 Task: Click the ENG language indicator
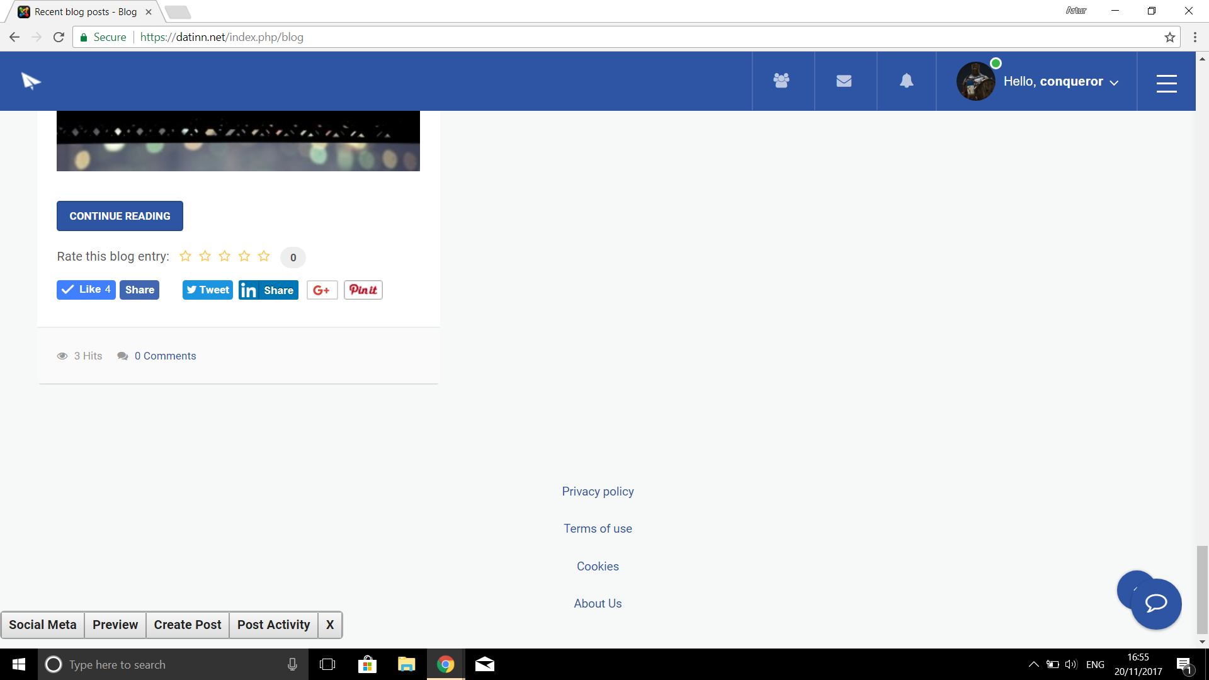click(x=1095, y=664)
